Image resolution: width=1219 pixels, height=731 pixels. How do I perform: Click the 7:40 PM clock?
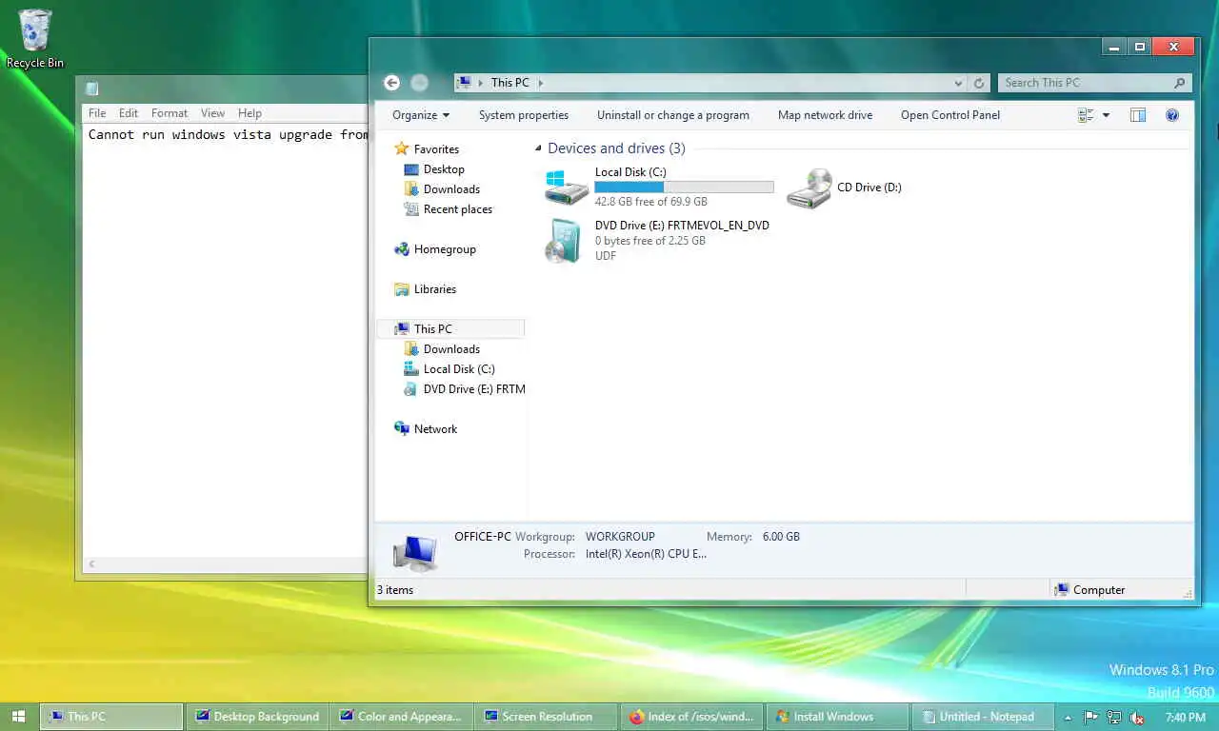(1185, 718)
